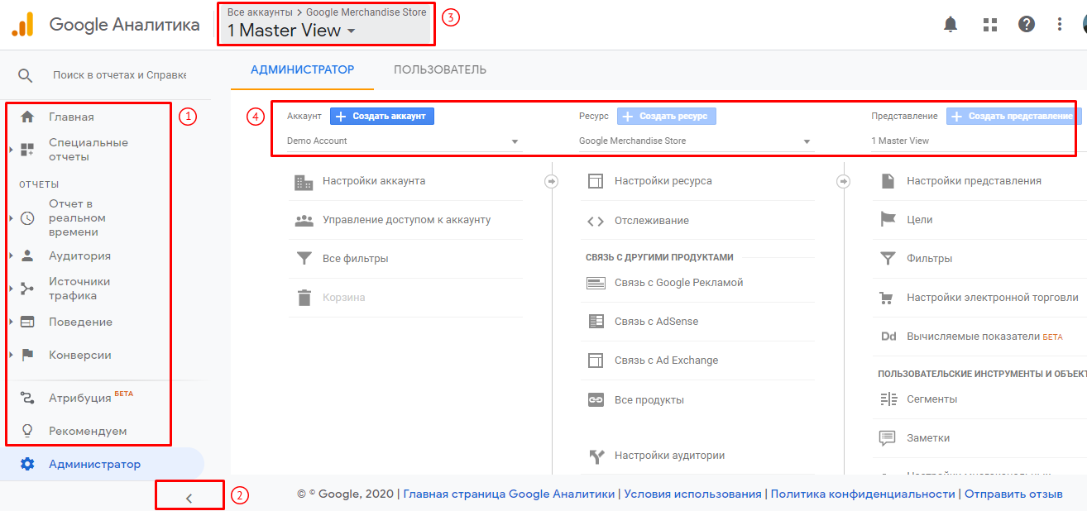Screen dimensions: 1087x511
Task: Click the gear icon for Администратор
Action: (27, 464)
